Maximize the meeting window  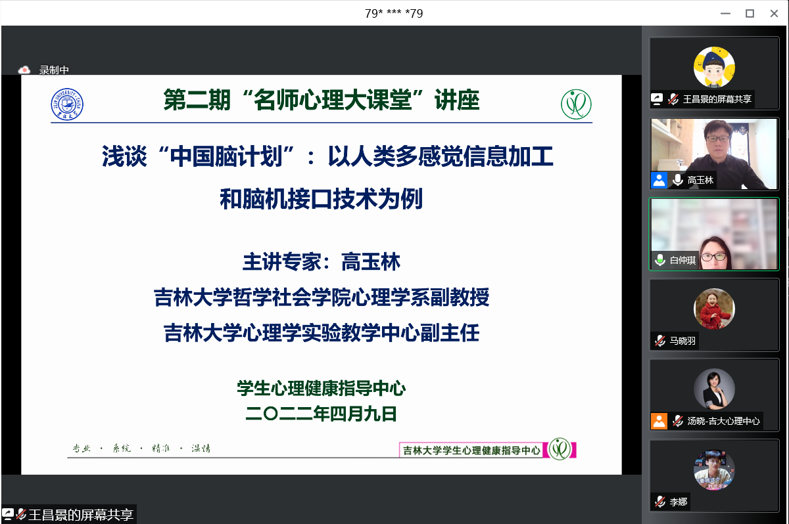point(750,13)
